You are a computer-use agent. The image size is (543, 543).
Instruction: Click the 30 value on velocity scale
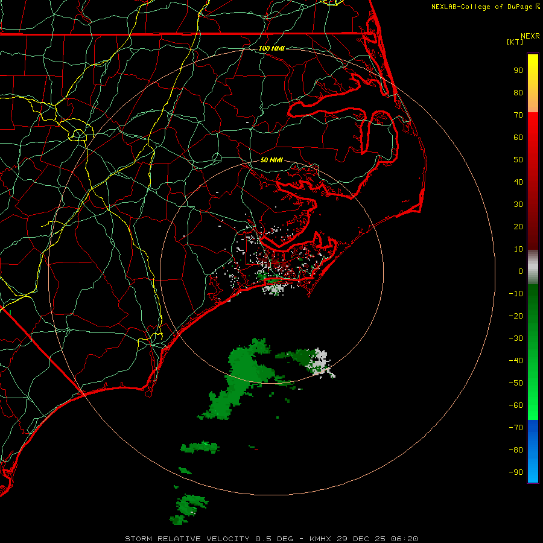coord(518,205)
